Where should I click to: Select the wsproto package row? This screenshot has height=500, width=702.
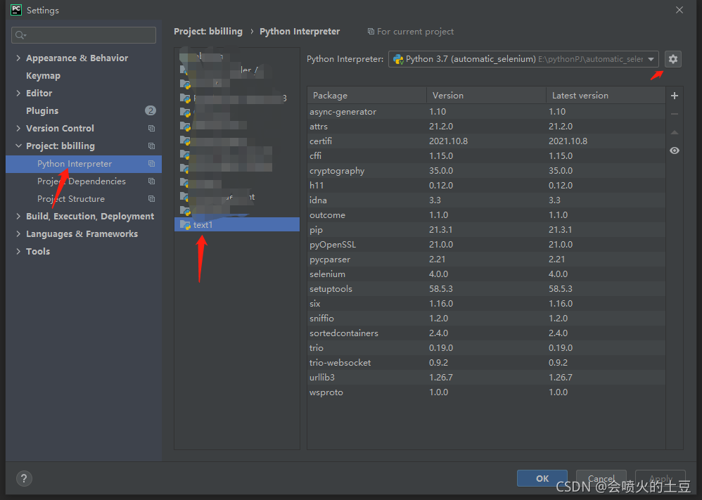(486, 392)
